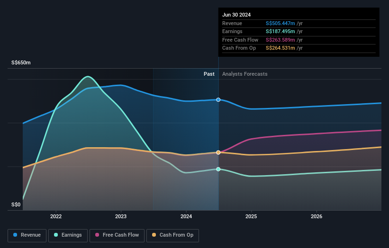
Task: Click the Earnings row label in tooltip
Action: (x=232, y=31)
